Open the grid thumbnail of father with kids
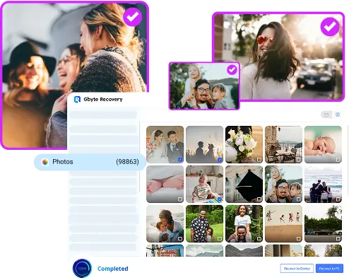The image size is (349, 280). point(283,184)
